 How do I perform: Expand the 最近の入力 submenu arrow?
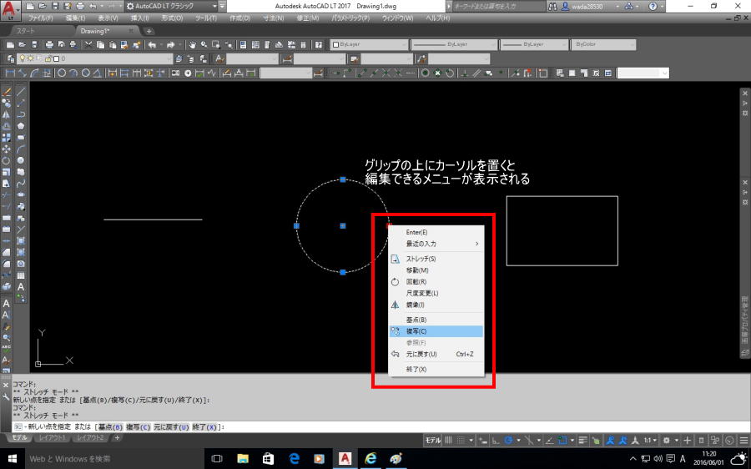tap(476, 244)
